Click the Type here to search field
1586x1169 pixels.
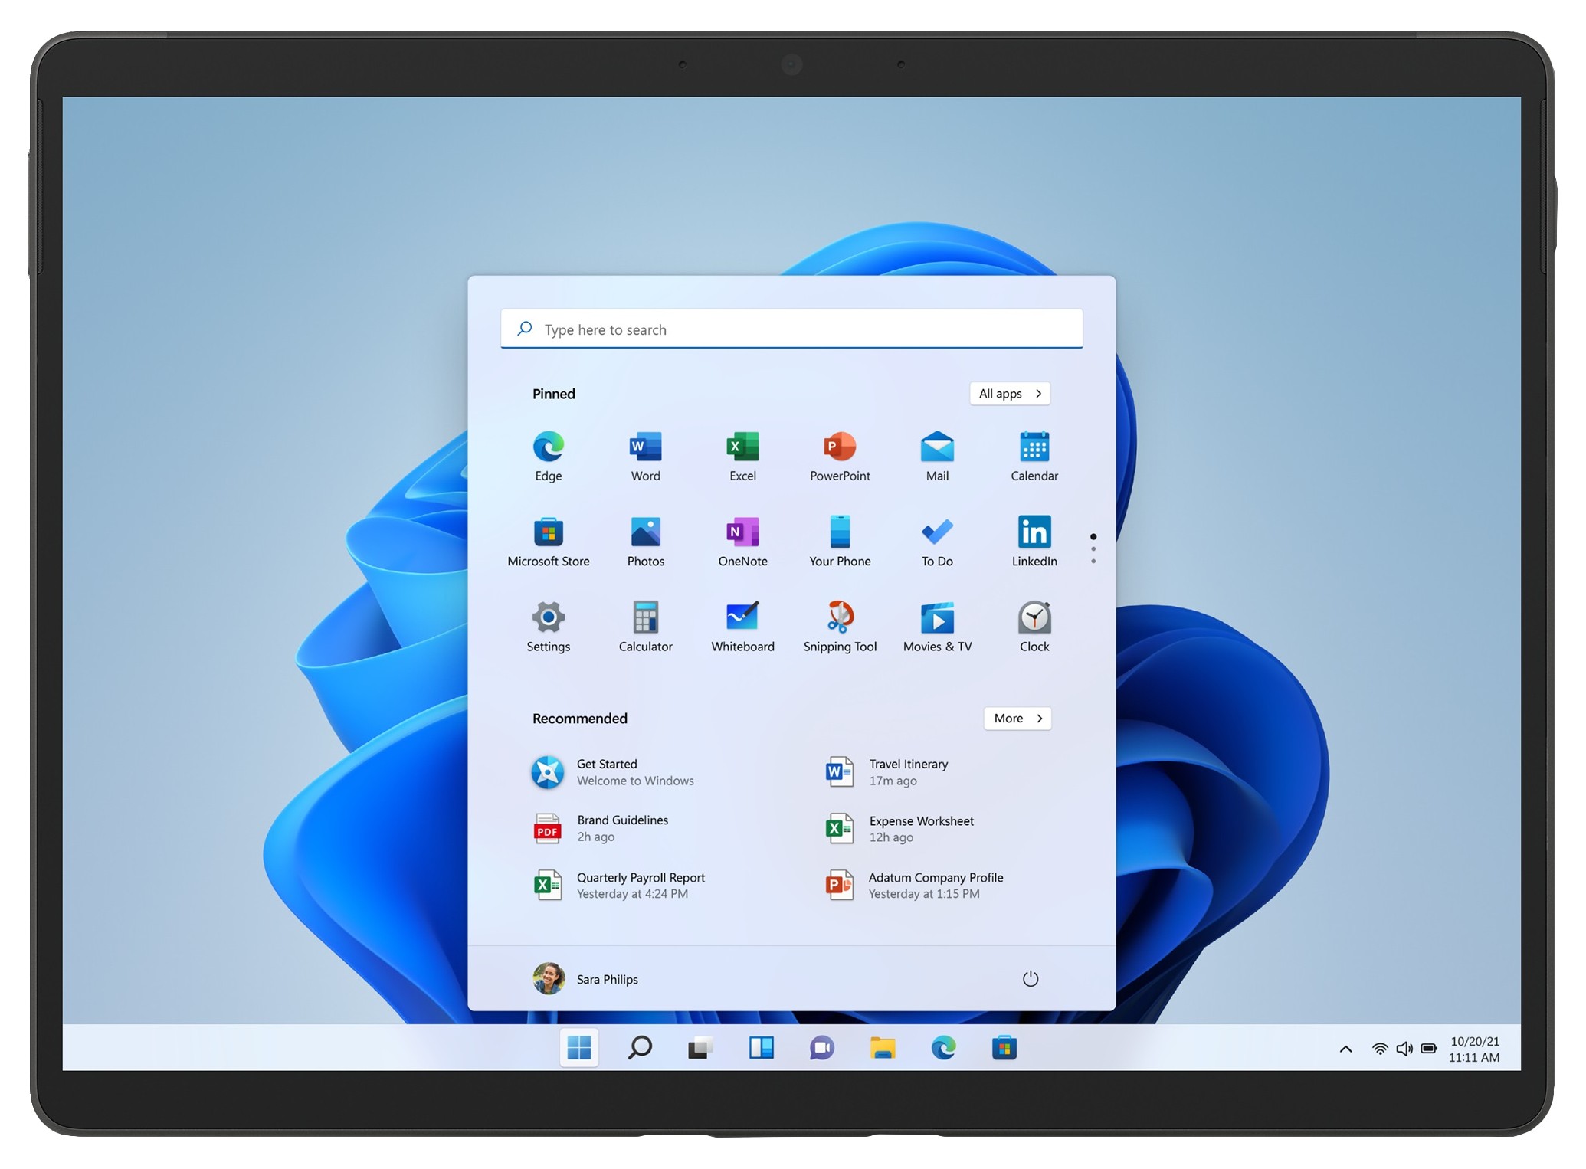point(791,329)
